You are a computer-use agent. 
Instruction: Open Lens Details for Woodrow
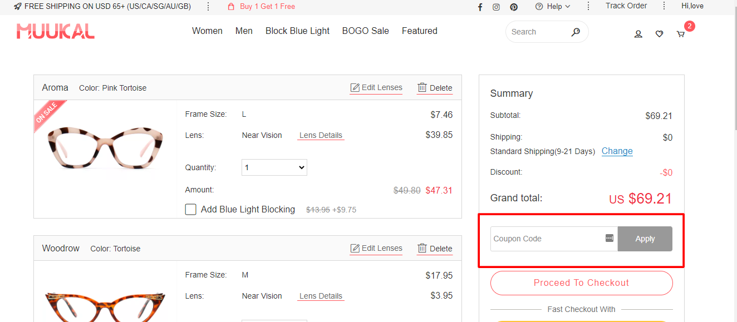click(x=321, y=296)
